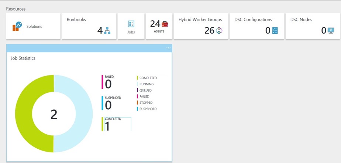
Task: Click the total jobs number 2
Action: click(x=54, y=115)
